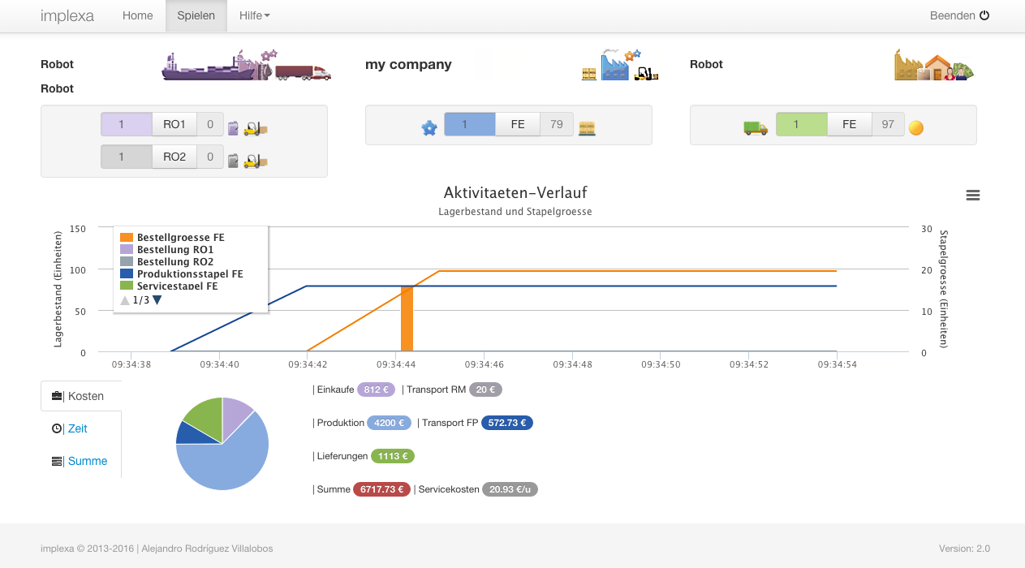Click the cargo ship supplier illustration
The height and width of the screenshot is (568, 1025).
point(217,66)
